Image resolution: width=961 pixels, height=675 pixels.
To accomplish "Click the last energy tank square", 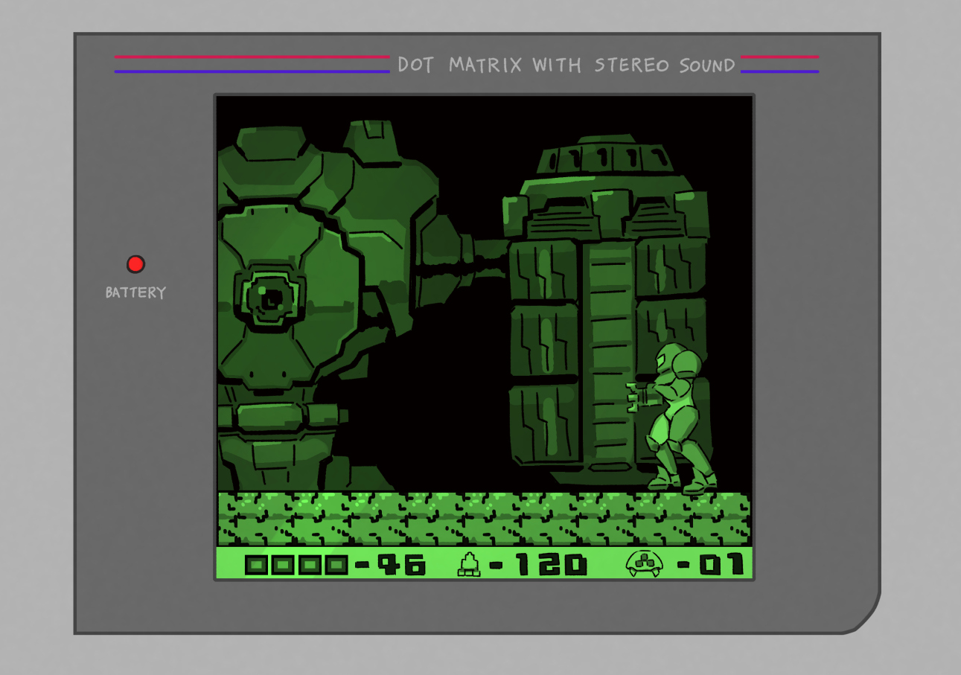I will point(337,566).
